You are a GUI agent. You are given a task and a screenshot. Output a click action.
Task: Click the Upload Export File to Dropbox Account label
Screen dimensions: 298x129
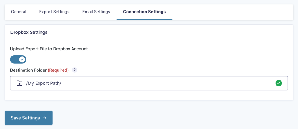(x=49, y=49)
